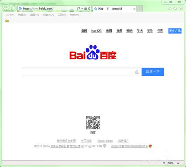Click the camera image-search icon
Viewport: 186px width, 167px height.
tap(137, 72)
